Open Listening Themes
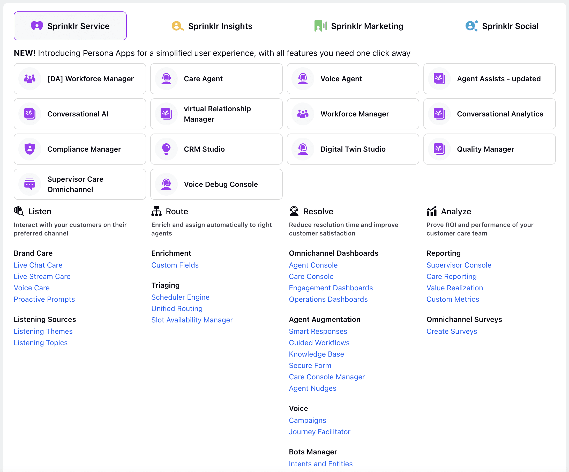The width and height of the screenshot is (569, 472). (43, 331)
